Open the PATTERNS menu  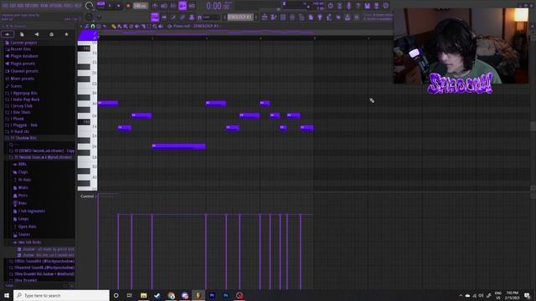[32, 6]
